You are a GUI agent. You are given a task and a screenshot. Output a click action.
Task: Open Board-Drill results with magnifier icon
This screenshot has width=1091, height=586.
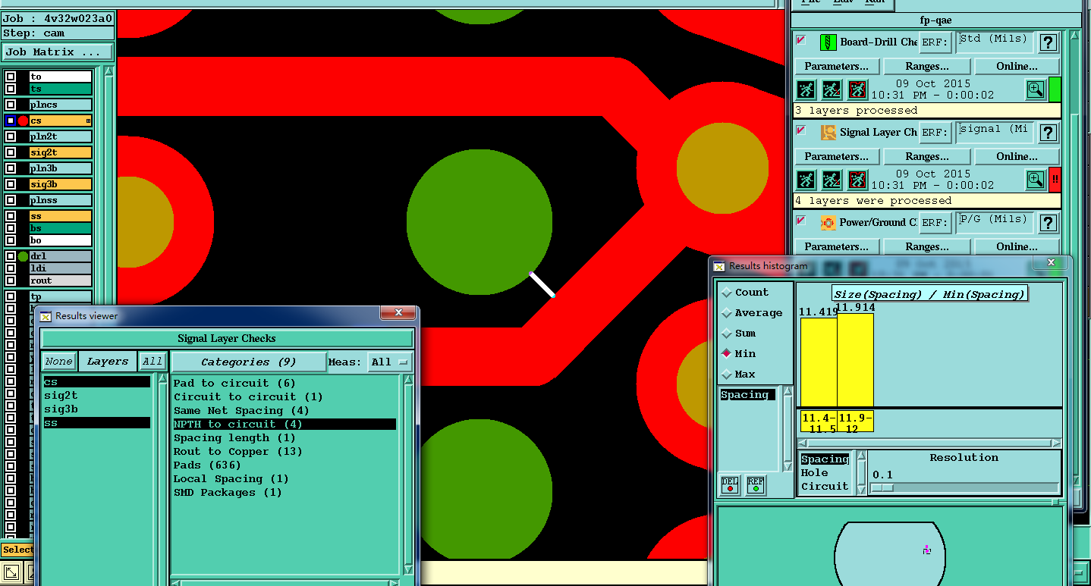click(1035, 89)
